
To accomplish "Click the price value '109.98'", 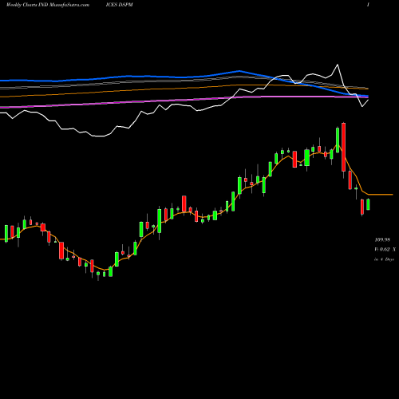I will click(x=382, y=240).
